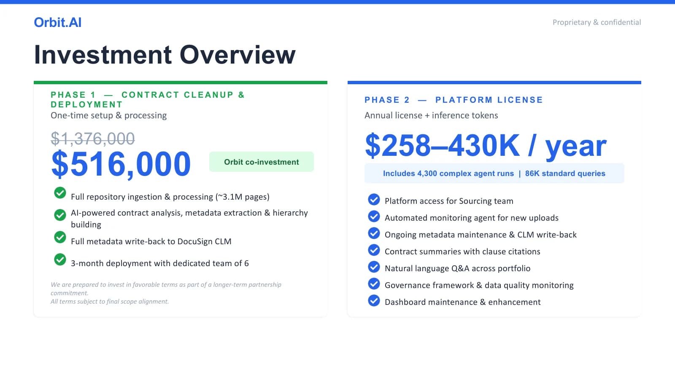Click 'Full repository ingestion & processing' text

pyautogui.click(x=170, y=197)
